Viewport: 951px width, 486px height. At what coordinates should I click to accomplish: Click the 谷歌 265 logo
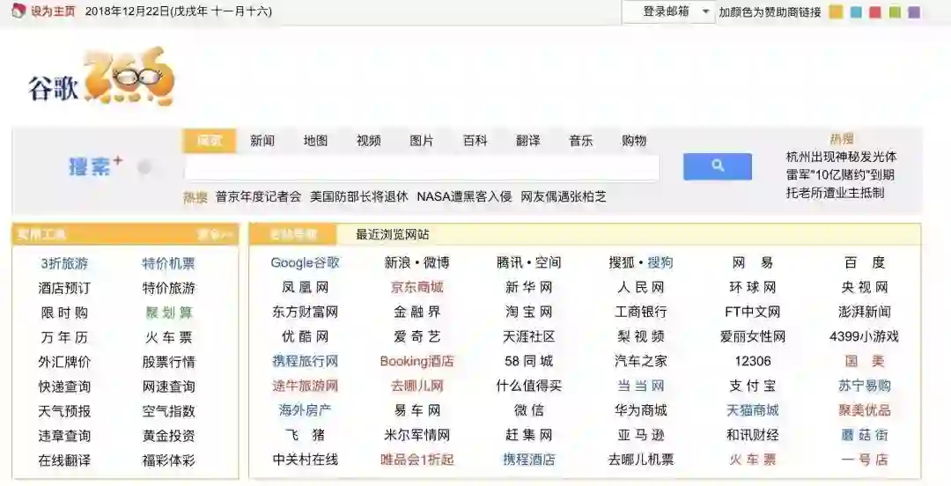100,77
